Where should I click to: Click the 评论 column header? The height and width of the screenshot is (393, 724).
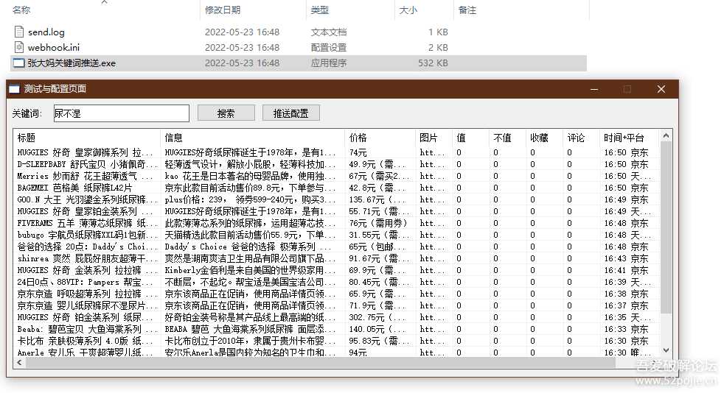click(582, 138)
